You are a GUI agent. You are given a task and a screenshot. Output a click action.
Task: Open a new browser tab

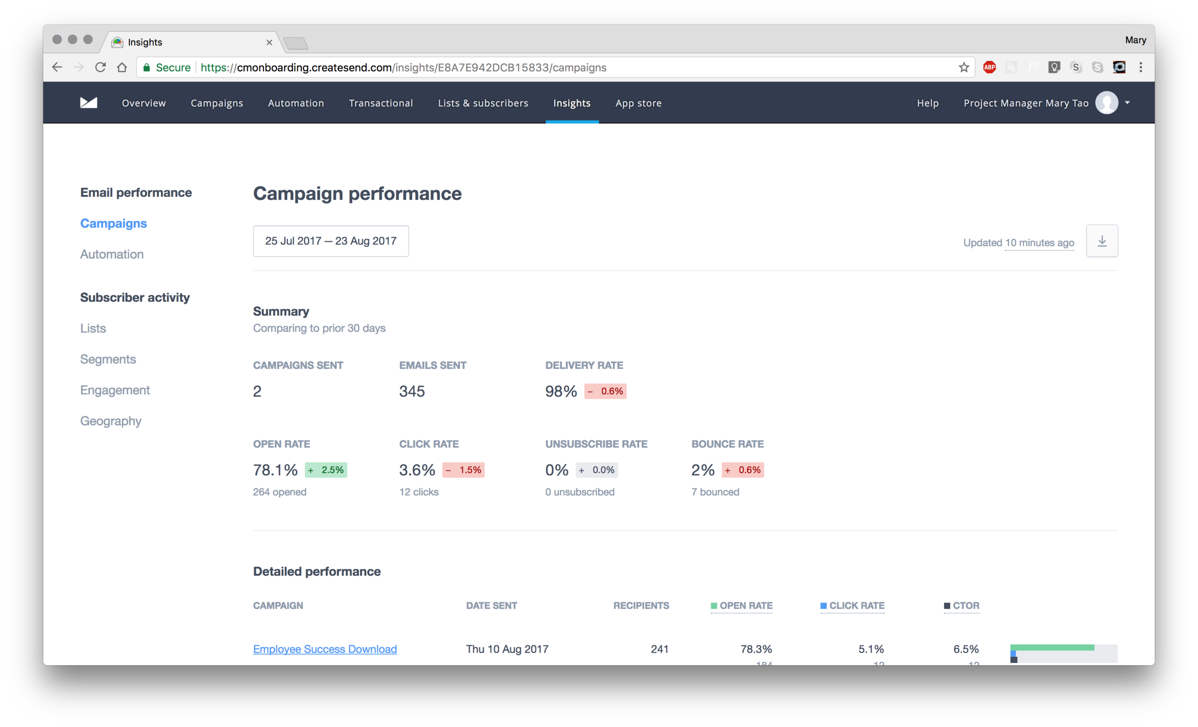[296, 43]
